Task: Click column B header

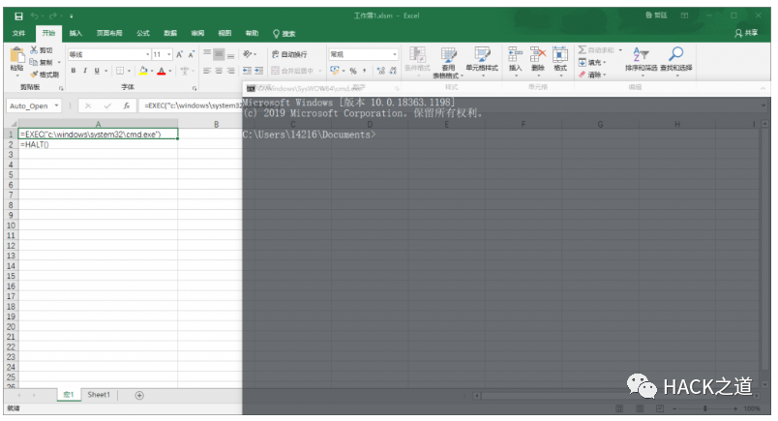Action: point(216,124)
